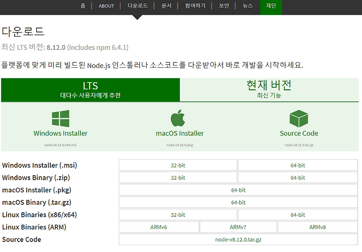Download the node-v8.12.0.tar.gz source in the table
The height and width of the screenshot is (252, 362).
238,239
